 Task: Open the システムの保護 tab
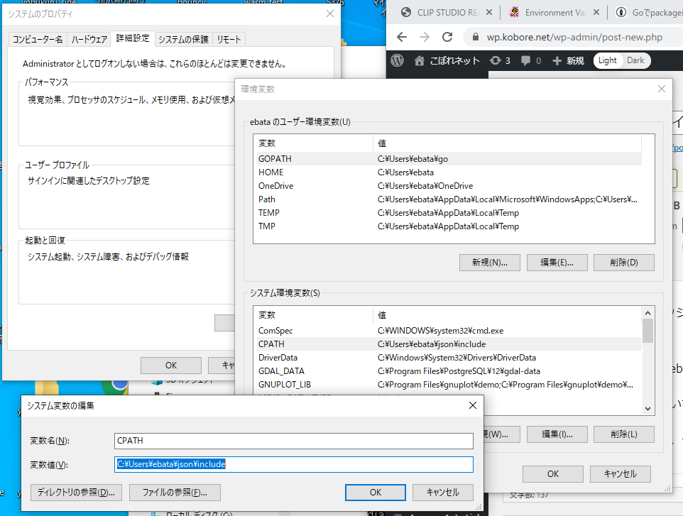tap(183, 39)
